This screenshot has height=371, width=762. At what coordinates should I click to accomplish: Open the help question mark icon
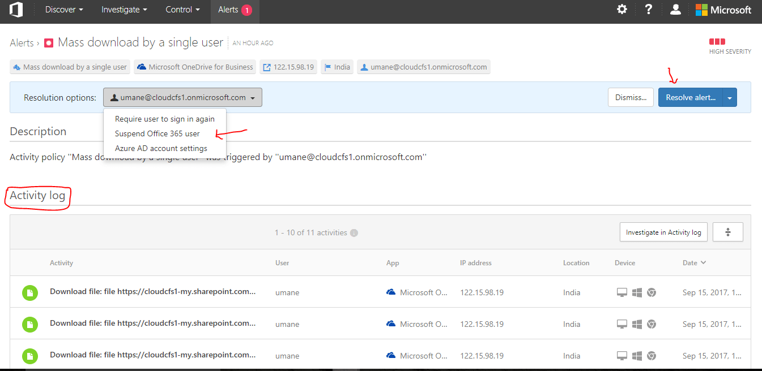click(x=649, y=10)
